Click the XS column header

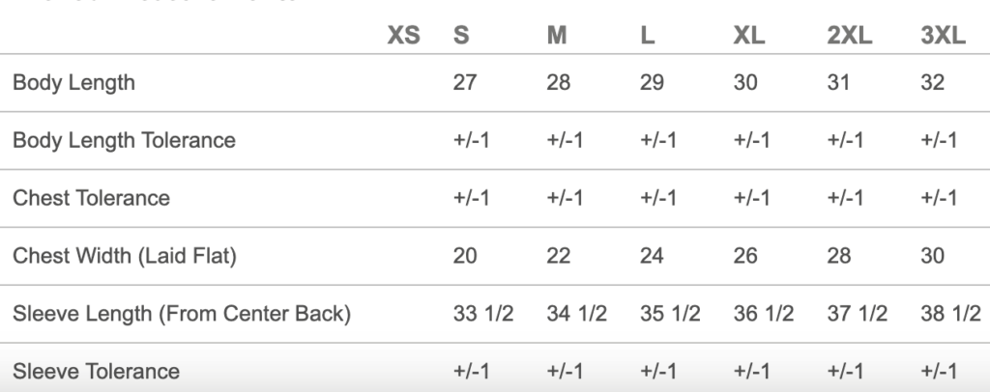point(404,36)
